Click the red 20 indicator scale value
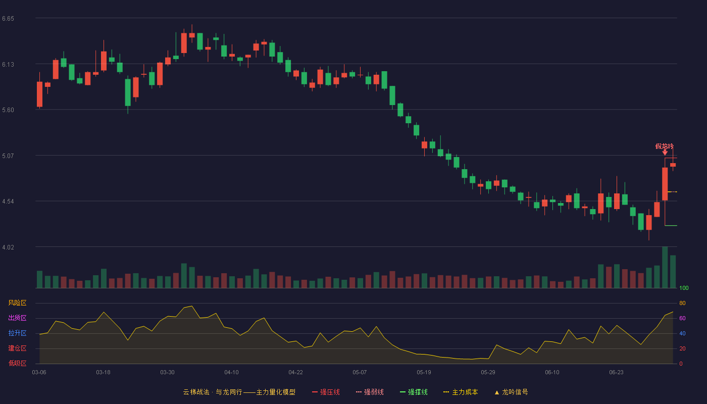This screenshot has width=707, height=404. pyautogui.click(x=682, y=348)
